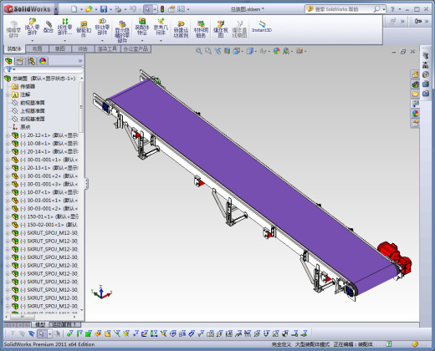
Task: Click New Motion Study (新建运动算例) icon
Action: pyautogui.click(x=181, y=28)
